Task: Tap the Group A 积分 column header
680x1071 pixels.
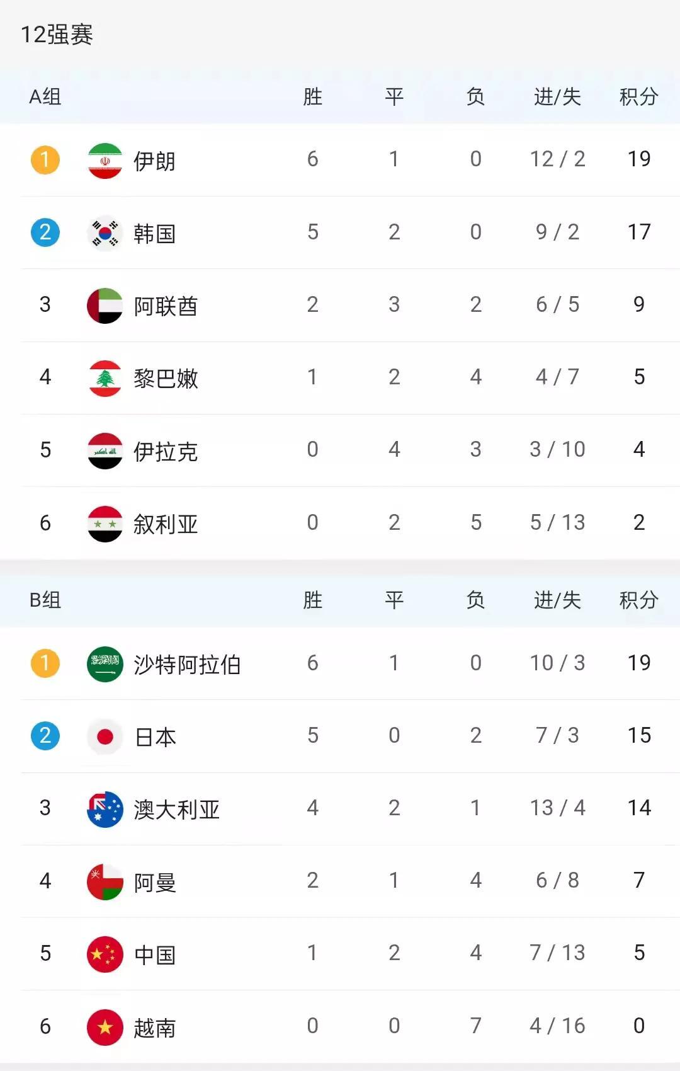Action: [x=638, y=97]
